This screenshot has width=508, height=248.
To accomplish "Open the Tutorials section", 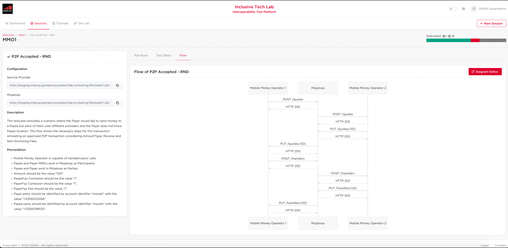I will 60,23.
